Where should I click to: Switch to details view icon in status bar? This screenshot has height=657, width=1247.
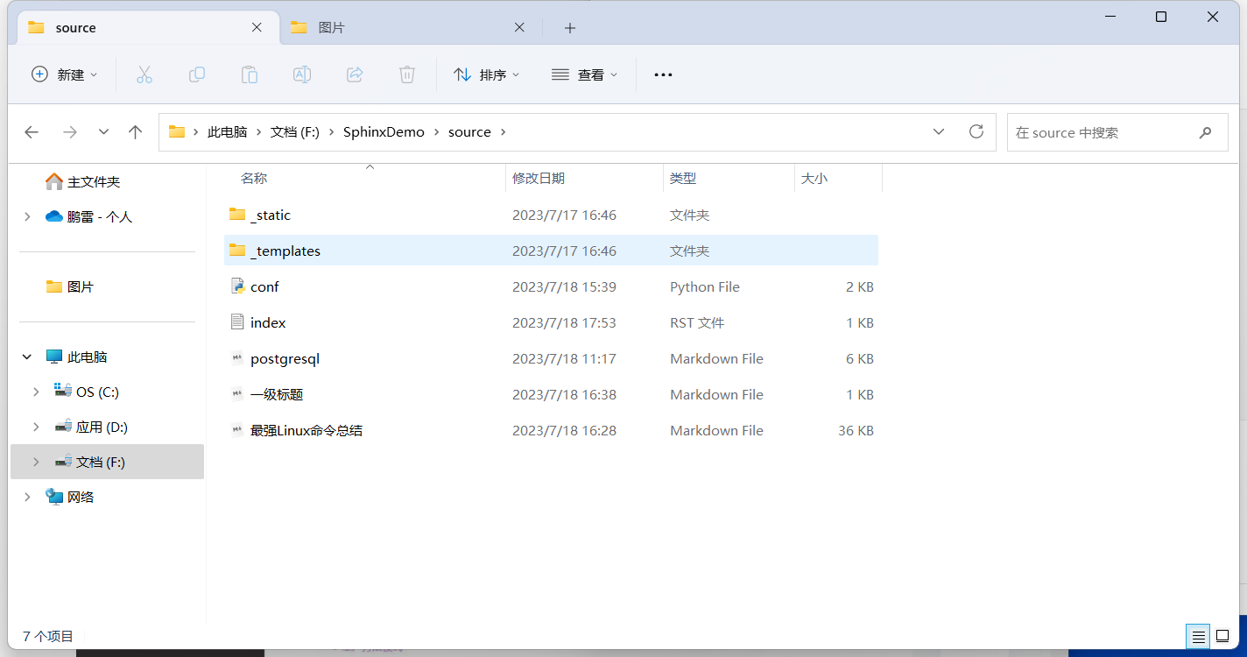pyautogui.click(x=1199, y=637)
